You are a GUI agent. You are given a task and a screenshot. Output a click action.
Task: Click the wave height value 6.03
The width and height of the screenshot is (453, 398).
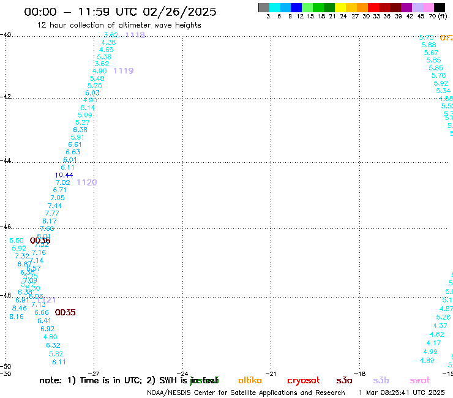(92, 93)
